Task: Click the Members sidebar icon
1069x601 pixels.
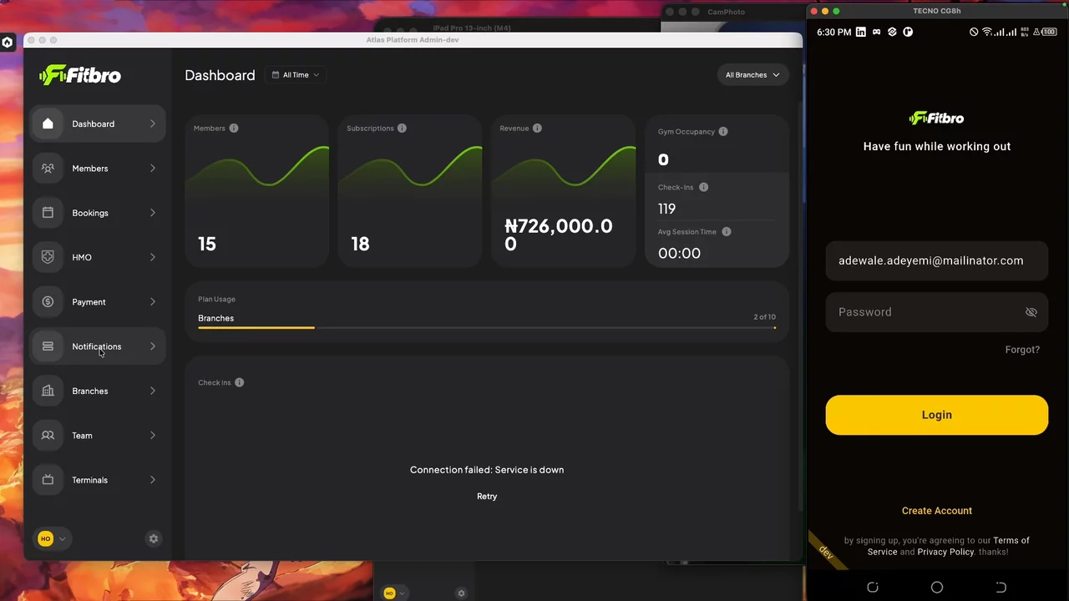Action: [48, 169]
